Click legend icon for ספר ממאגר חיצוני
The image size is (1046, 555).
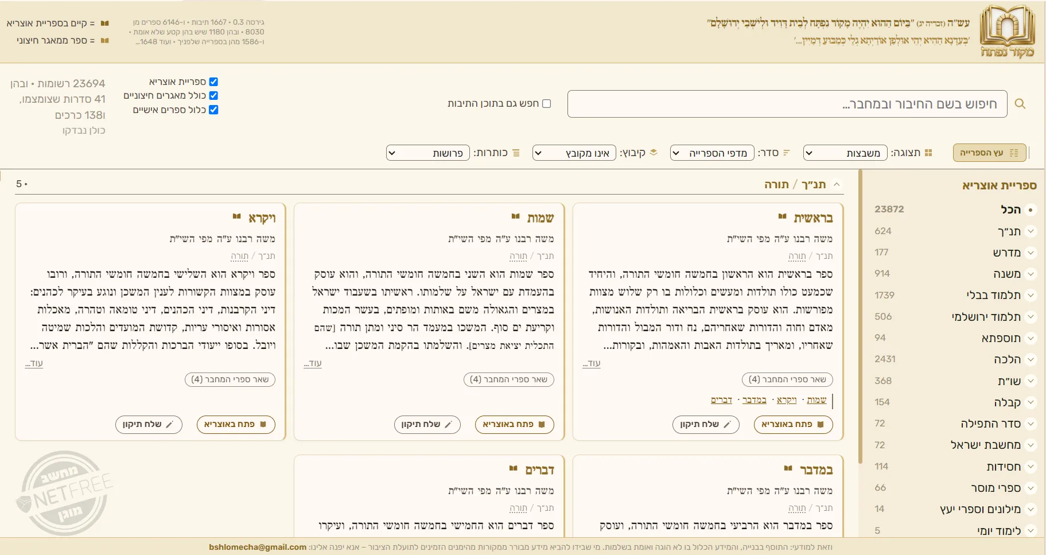104,41
